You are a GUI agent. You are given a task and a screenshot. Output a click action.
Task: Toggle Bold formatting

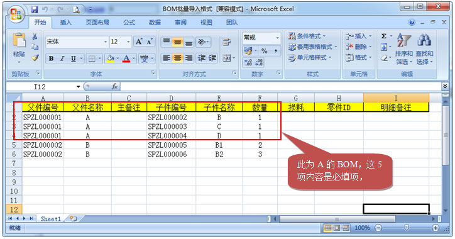51,58
